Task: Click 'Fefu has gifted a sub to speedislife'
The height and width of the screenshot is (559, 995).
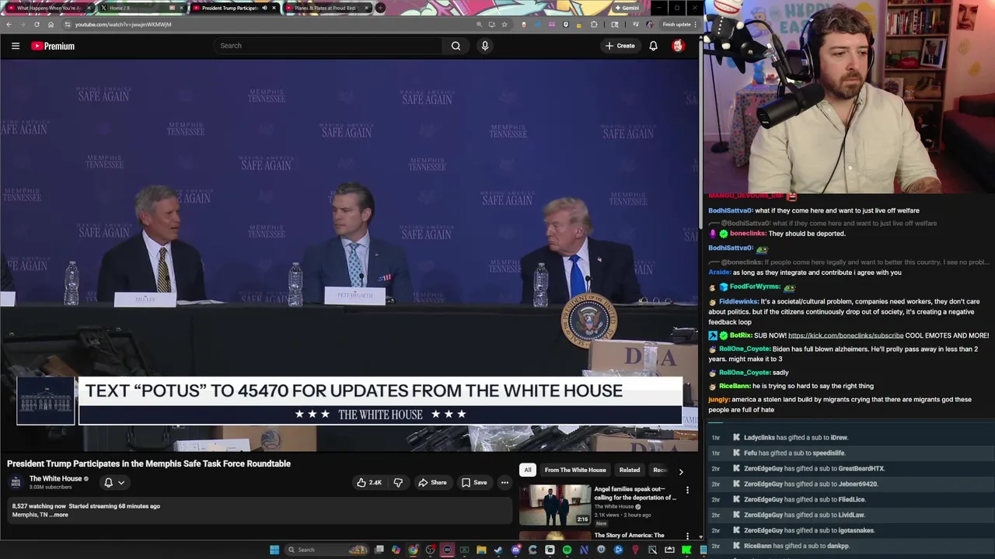Action: 794,453
